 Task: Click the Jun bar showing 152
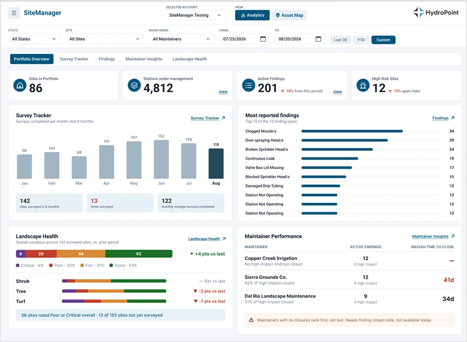point(161,159)
